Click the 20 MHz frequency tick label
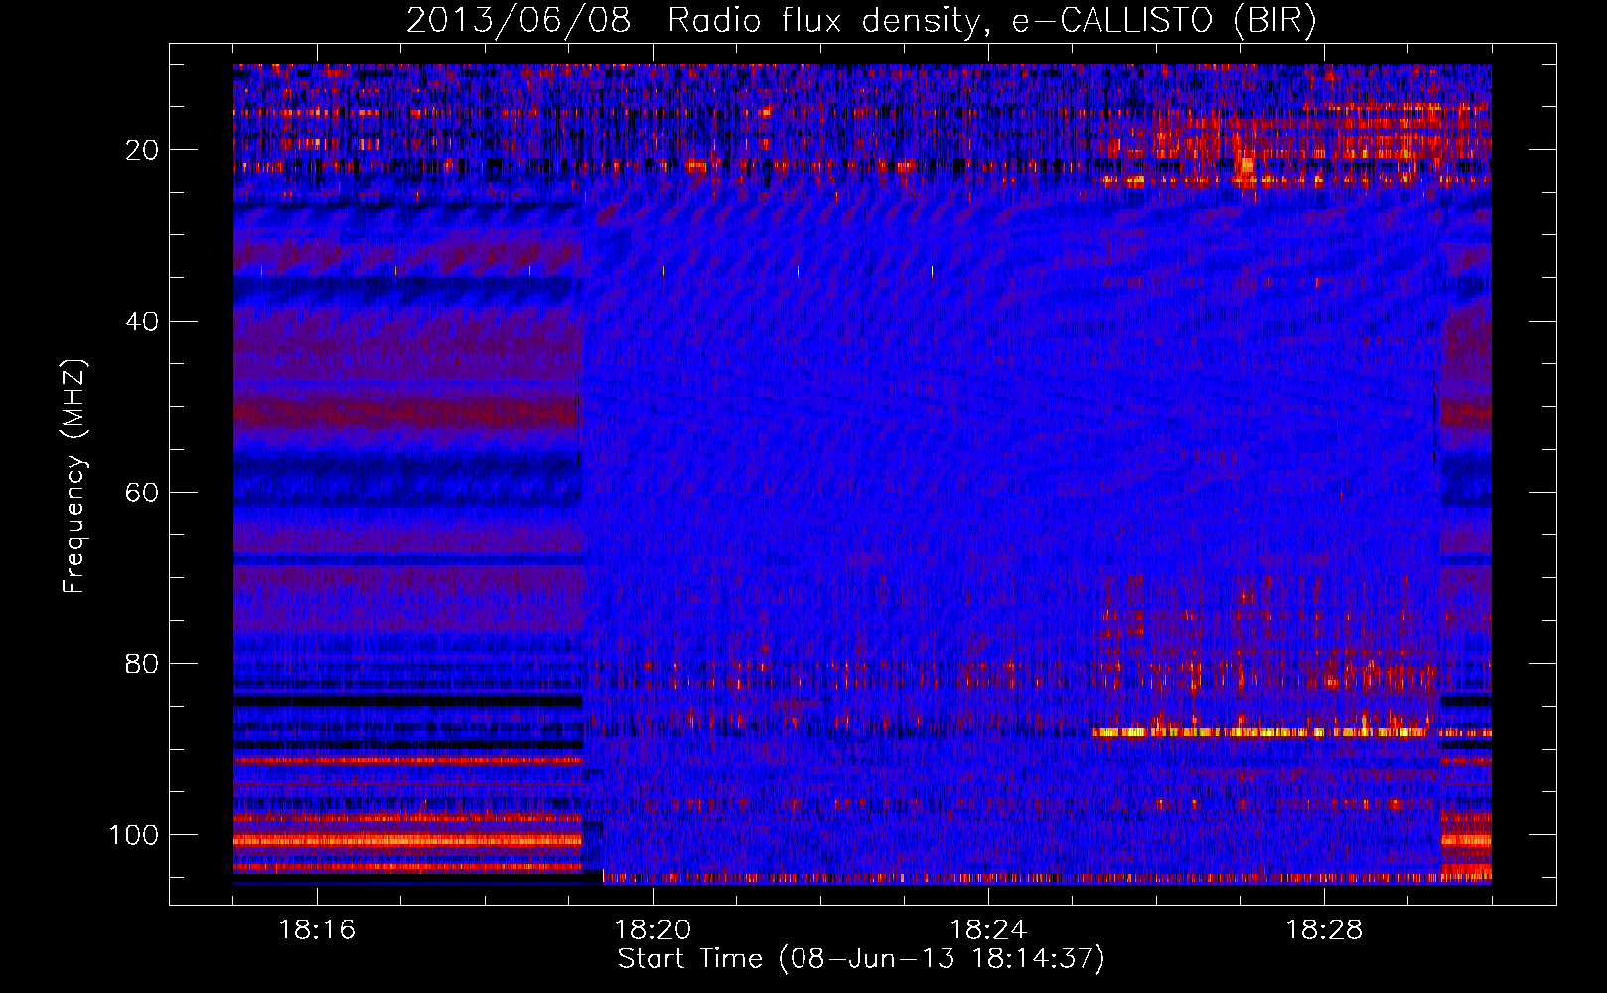Image resolution: width=1607 pixels, height=993 pixels. pyautogui.click(x=143, y=150)
